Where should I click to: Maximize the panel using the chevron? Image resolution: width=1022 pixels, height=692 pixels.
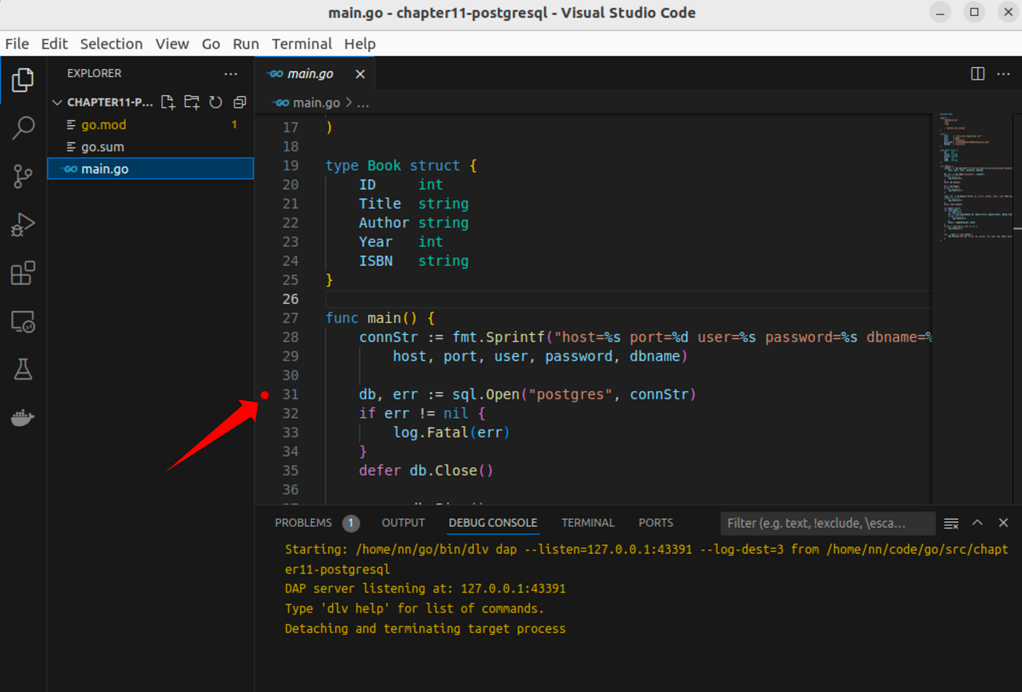(x=977, y=523)
